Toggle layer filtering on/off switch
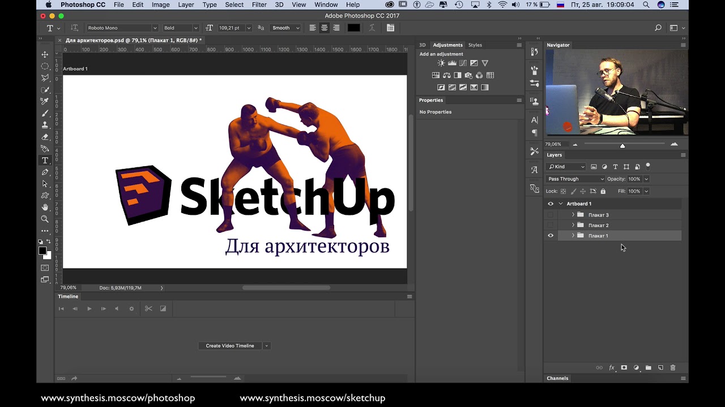The width and height of the screenshot is (725, 407). pyautogui.click(x=648, y=166)
